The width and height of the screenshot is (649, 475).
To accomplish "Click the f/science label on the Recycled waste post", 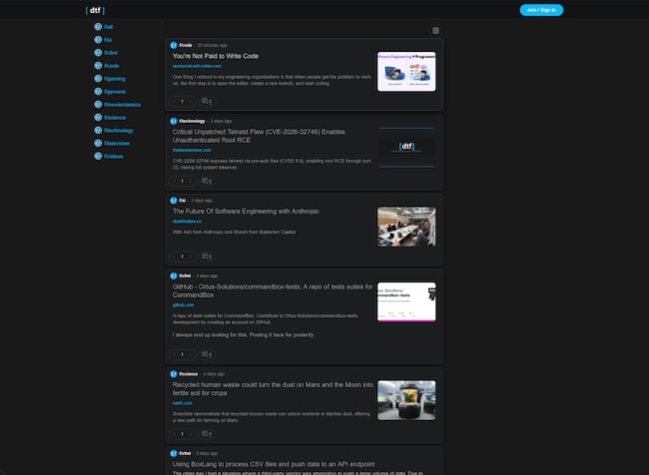I will (189, 374).
